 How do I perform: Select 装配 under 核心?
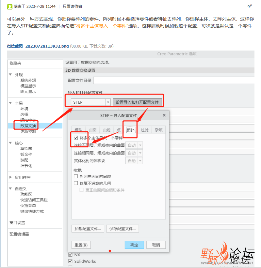click(24, 160)
